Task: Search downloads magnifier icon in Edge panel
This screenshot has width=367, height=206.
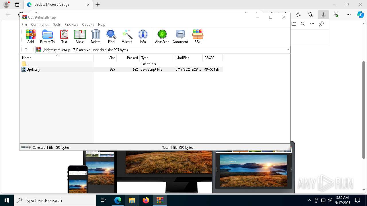Action: (x=303, y=24)
